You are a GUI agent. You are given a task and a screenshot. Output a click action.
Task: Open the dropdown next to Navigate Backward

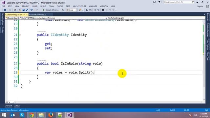[8, 10]
